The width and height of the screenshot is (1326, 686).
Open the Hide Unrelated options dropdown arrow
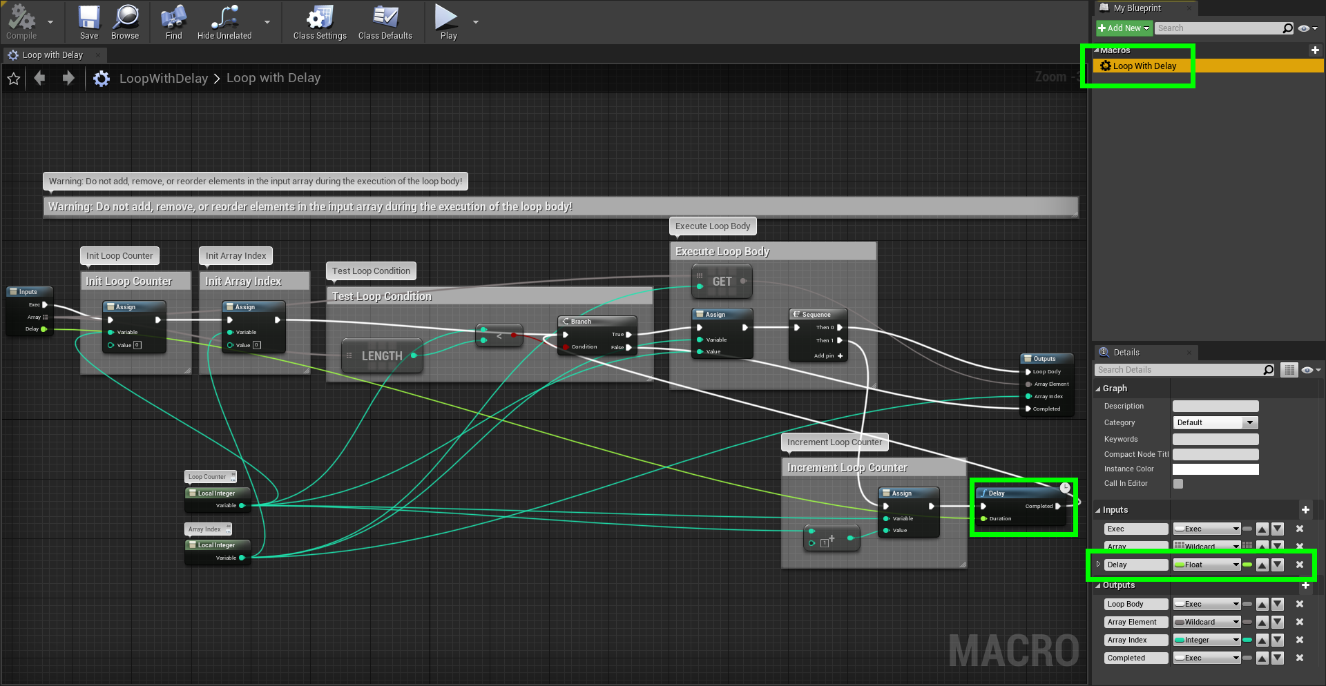[x=267, y=22]
